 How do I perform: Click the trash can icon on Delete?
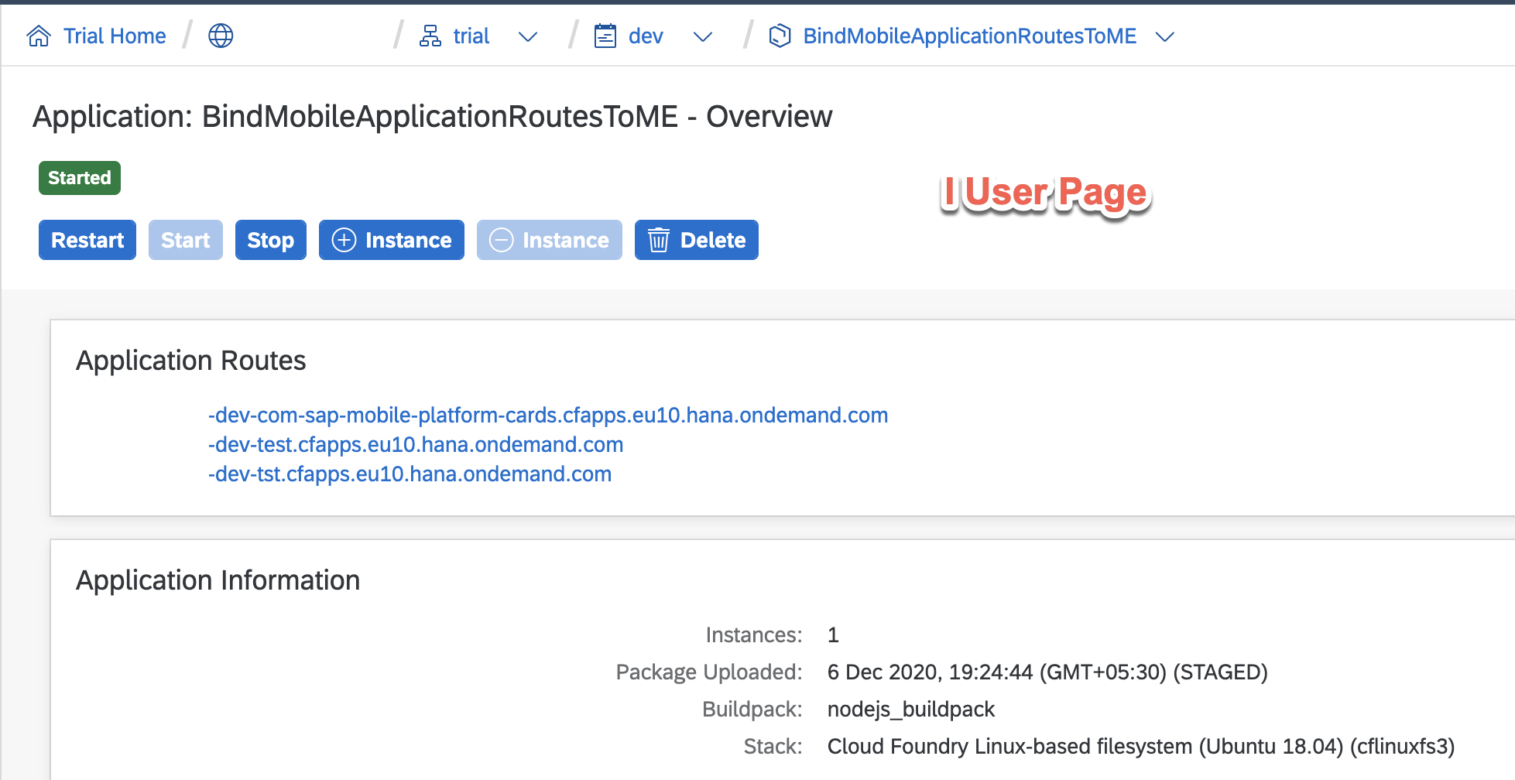(x=658, y=241)
